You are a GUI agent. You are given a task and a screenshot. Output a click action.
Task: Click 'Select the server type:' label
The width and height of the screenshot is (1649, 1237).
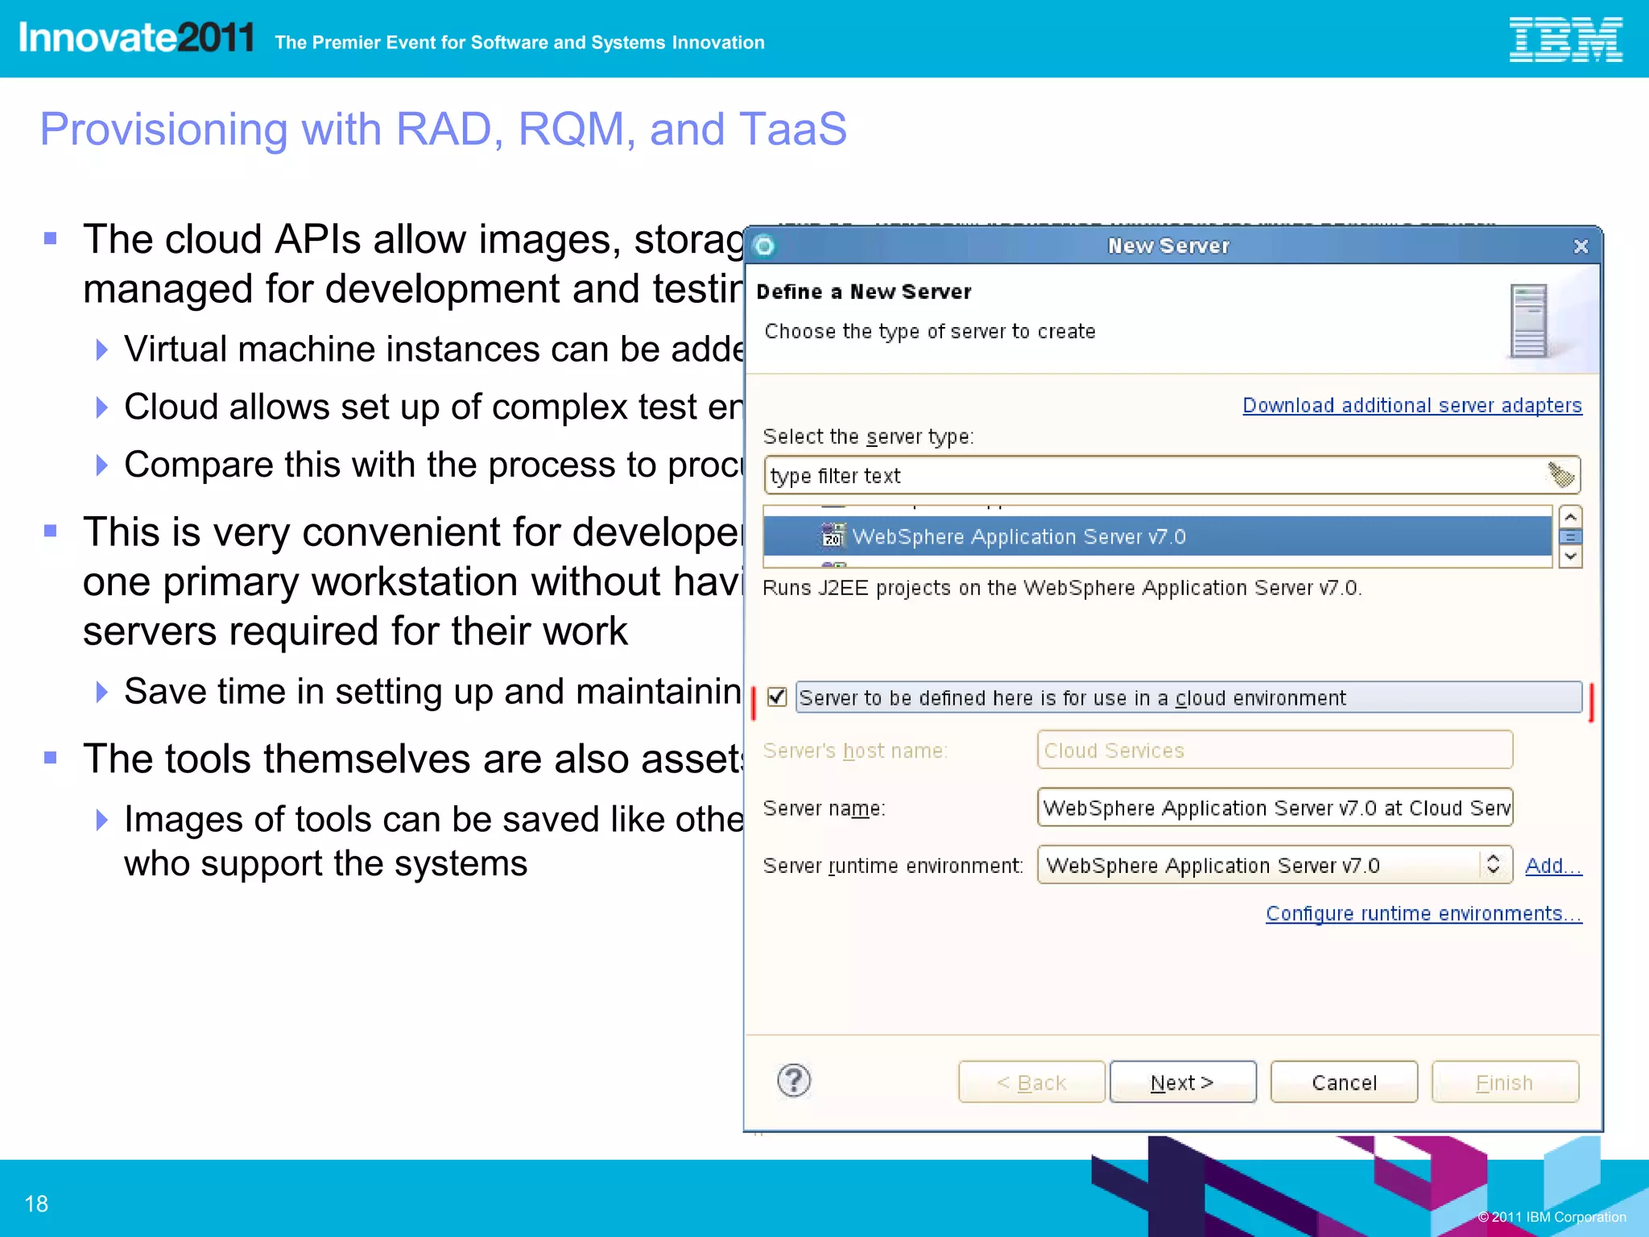click(x=868, y=436)
